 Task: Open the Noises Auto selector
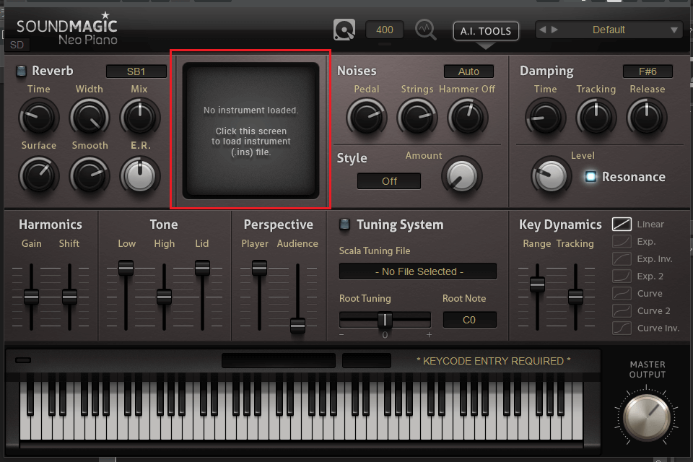tap(468, 71)
